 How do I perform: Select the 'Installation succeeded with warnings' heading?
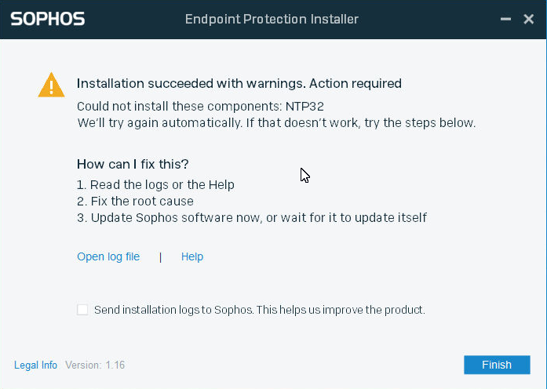click(239, 84)
